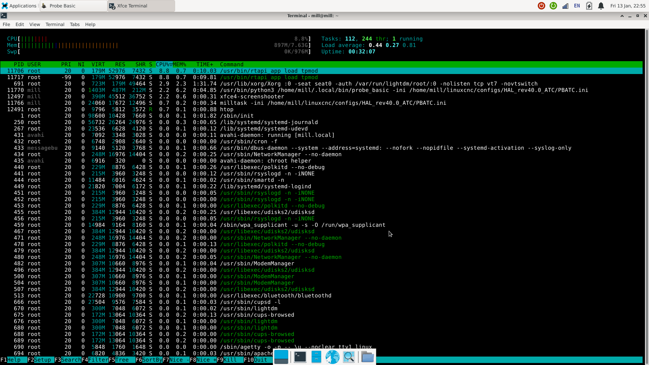Open the Tabs menu
649x365 pixels.
click(x=75, y=24)
